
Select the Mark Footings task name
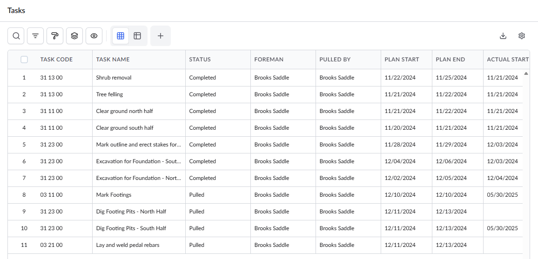pos(114,195)
